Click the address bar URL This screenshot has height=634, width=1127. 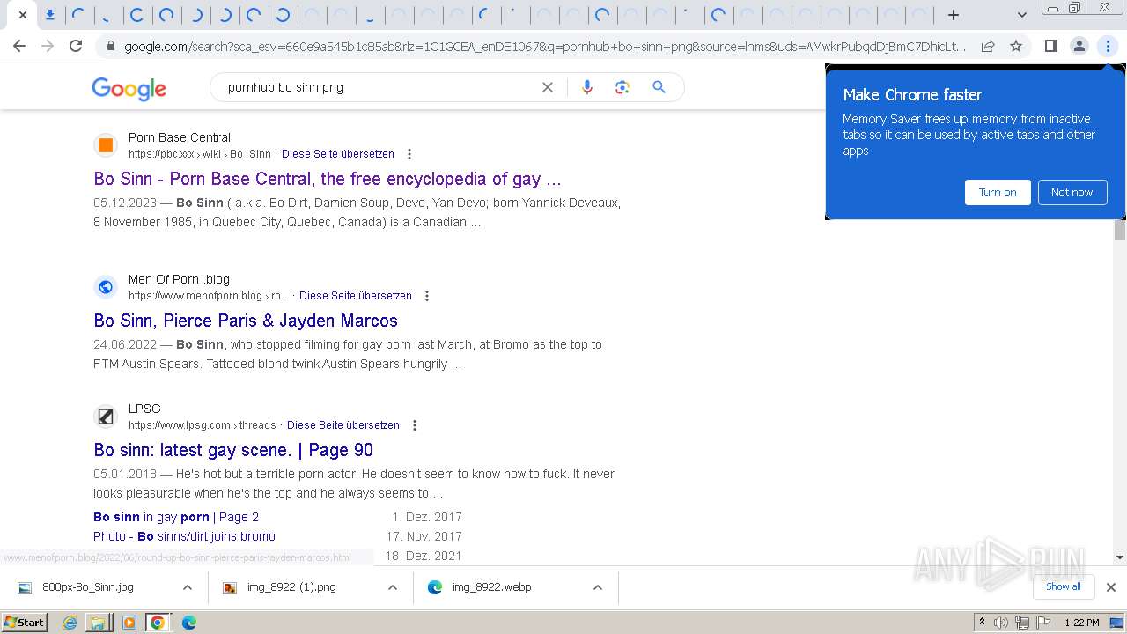(544, 46)
